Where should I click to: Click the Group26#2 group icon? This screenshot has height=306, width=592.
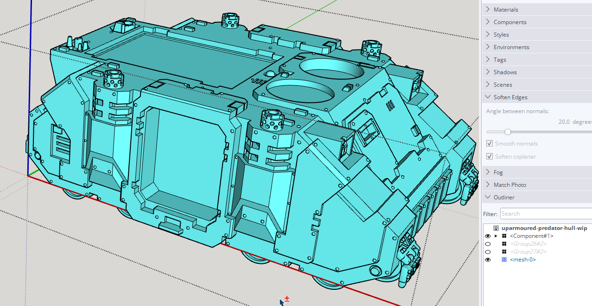(x=504, y=244)
